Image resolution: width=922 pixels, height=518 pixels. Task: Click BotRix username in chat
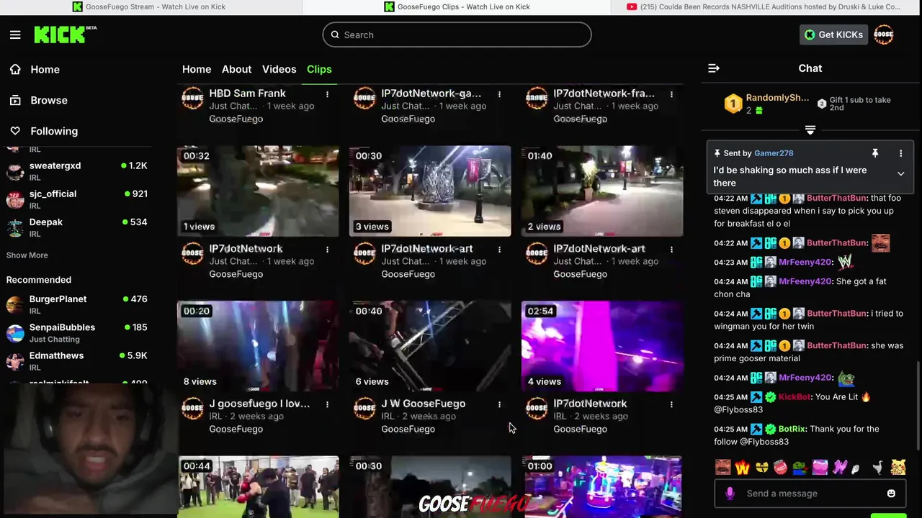(x=792, y=429)
